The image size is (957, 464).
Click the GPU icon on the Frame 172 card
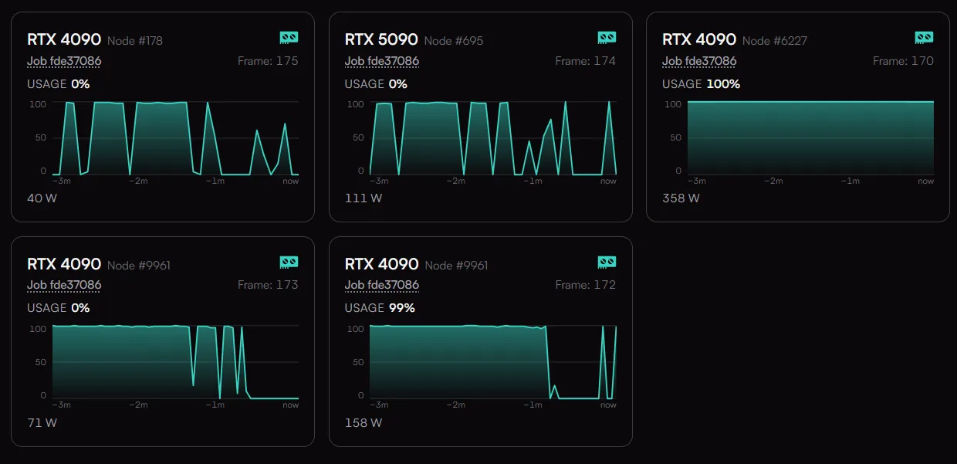pos(607,262)
